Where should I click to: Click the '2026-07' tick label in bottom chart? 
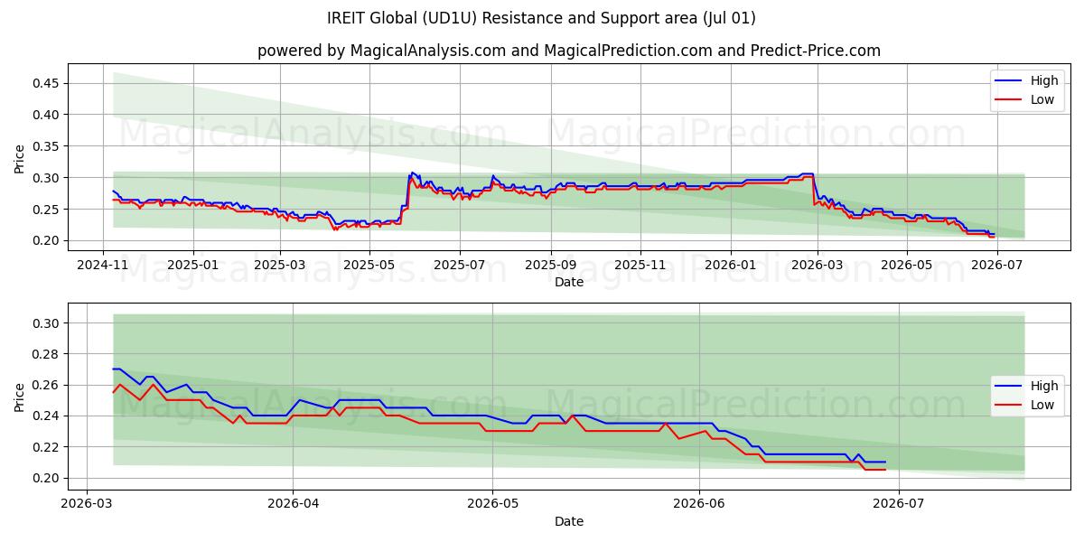(900, 503)
